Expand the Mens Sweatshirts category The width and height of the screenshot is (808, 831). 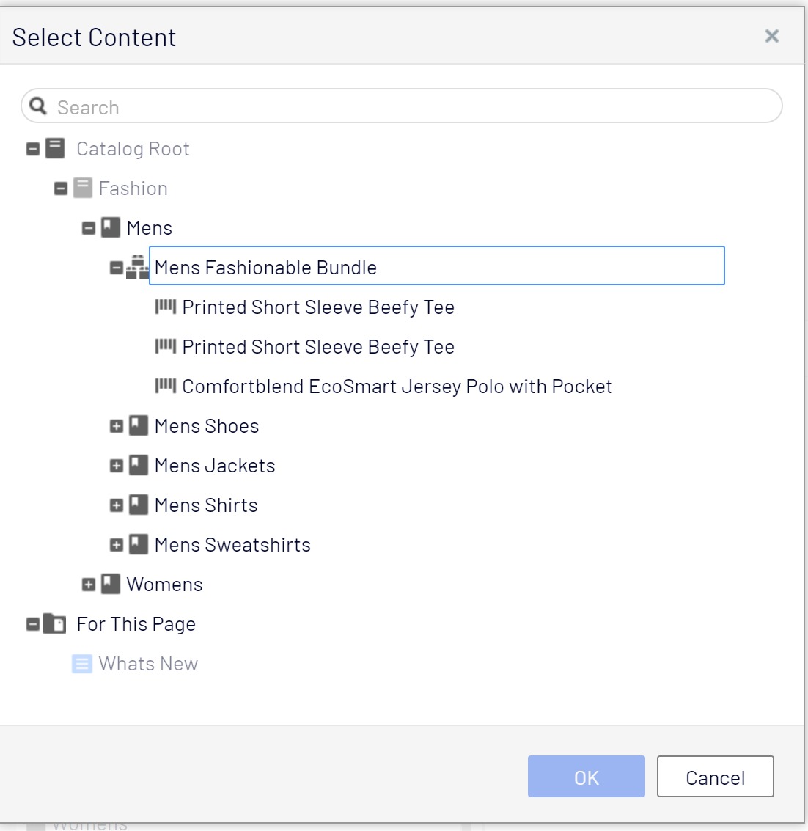coord(117,545)
